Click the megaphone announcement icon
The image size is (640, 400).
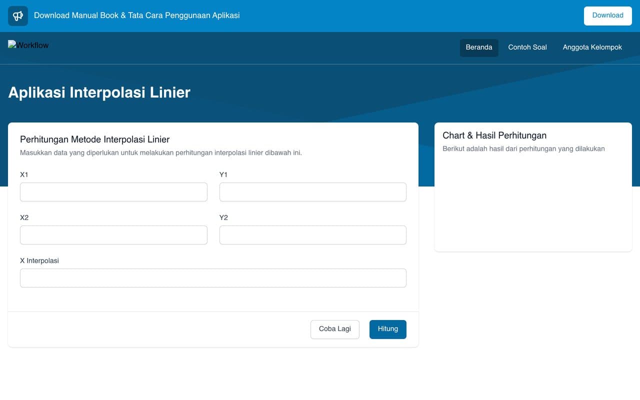pos(18,16)
